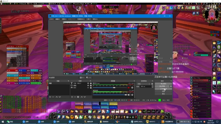Screen dimensions: 221x124
Task: Toggle lock on VOX1 source
Action: pyautogui.click(x=91, y=88)
